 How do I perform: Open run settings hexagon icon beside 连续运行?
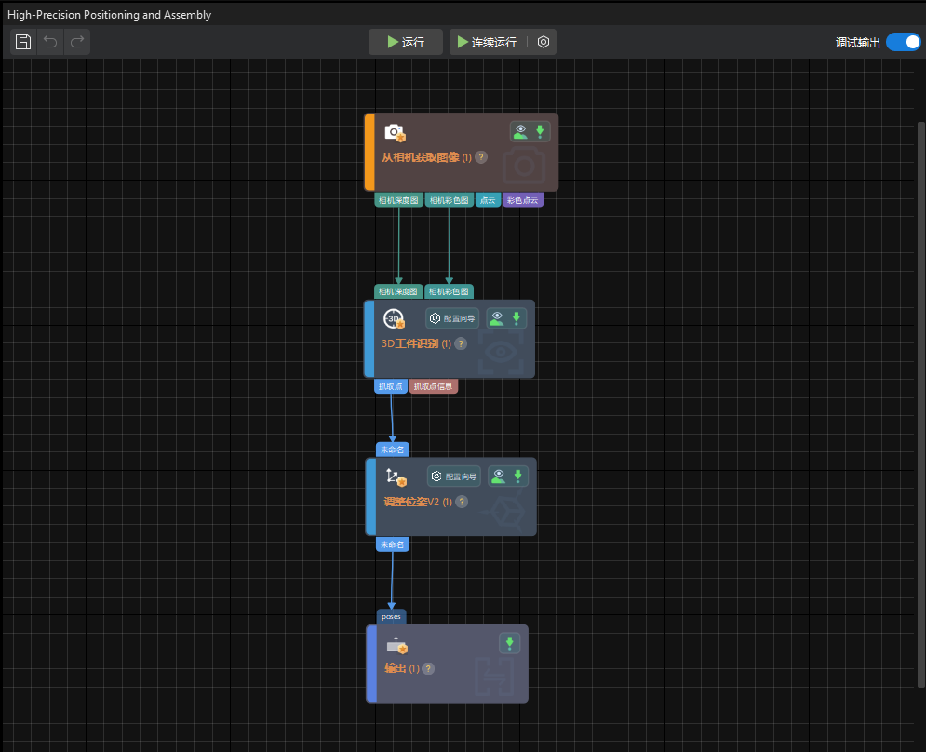tap(544, 42)
